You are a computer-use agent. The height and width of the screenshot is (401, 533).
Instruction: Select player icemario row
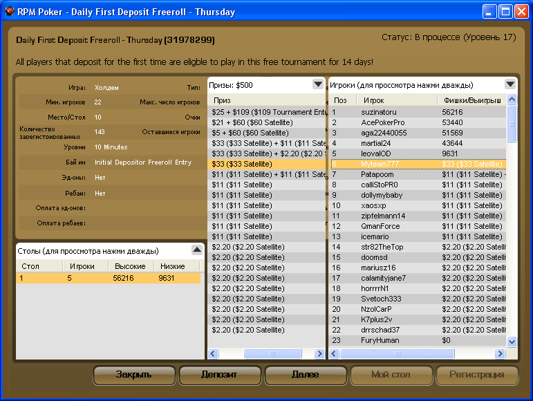point(418,236)
